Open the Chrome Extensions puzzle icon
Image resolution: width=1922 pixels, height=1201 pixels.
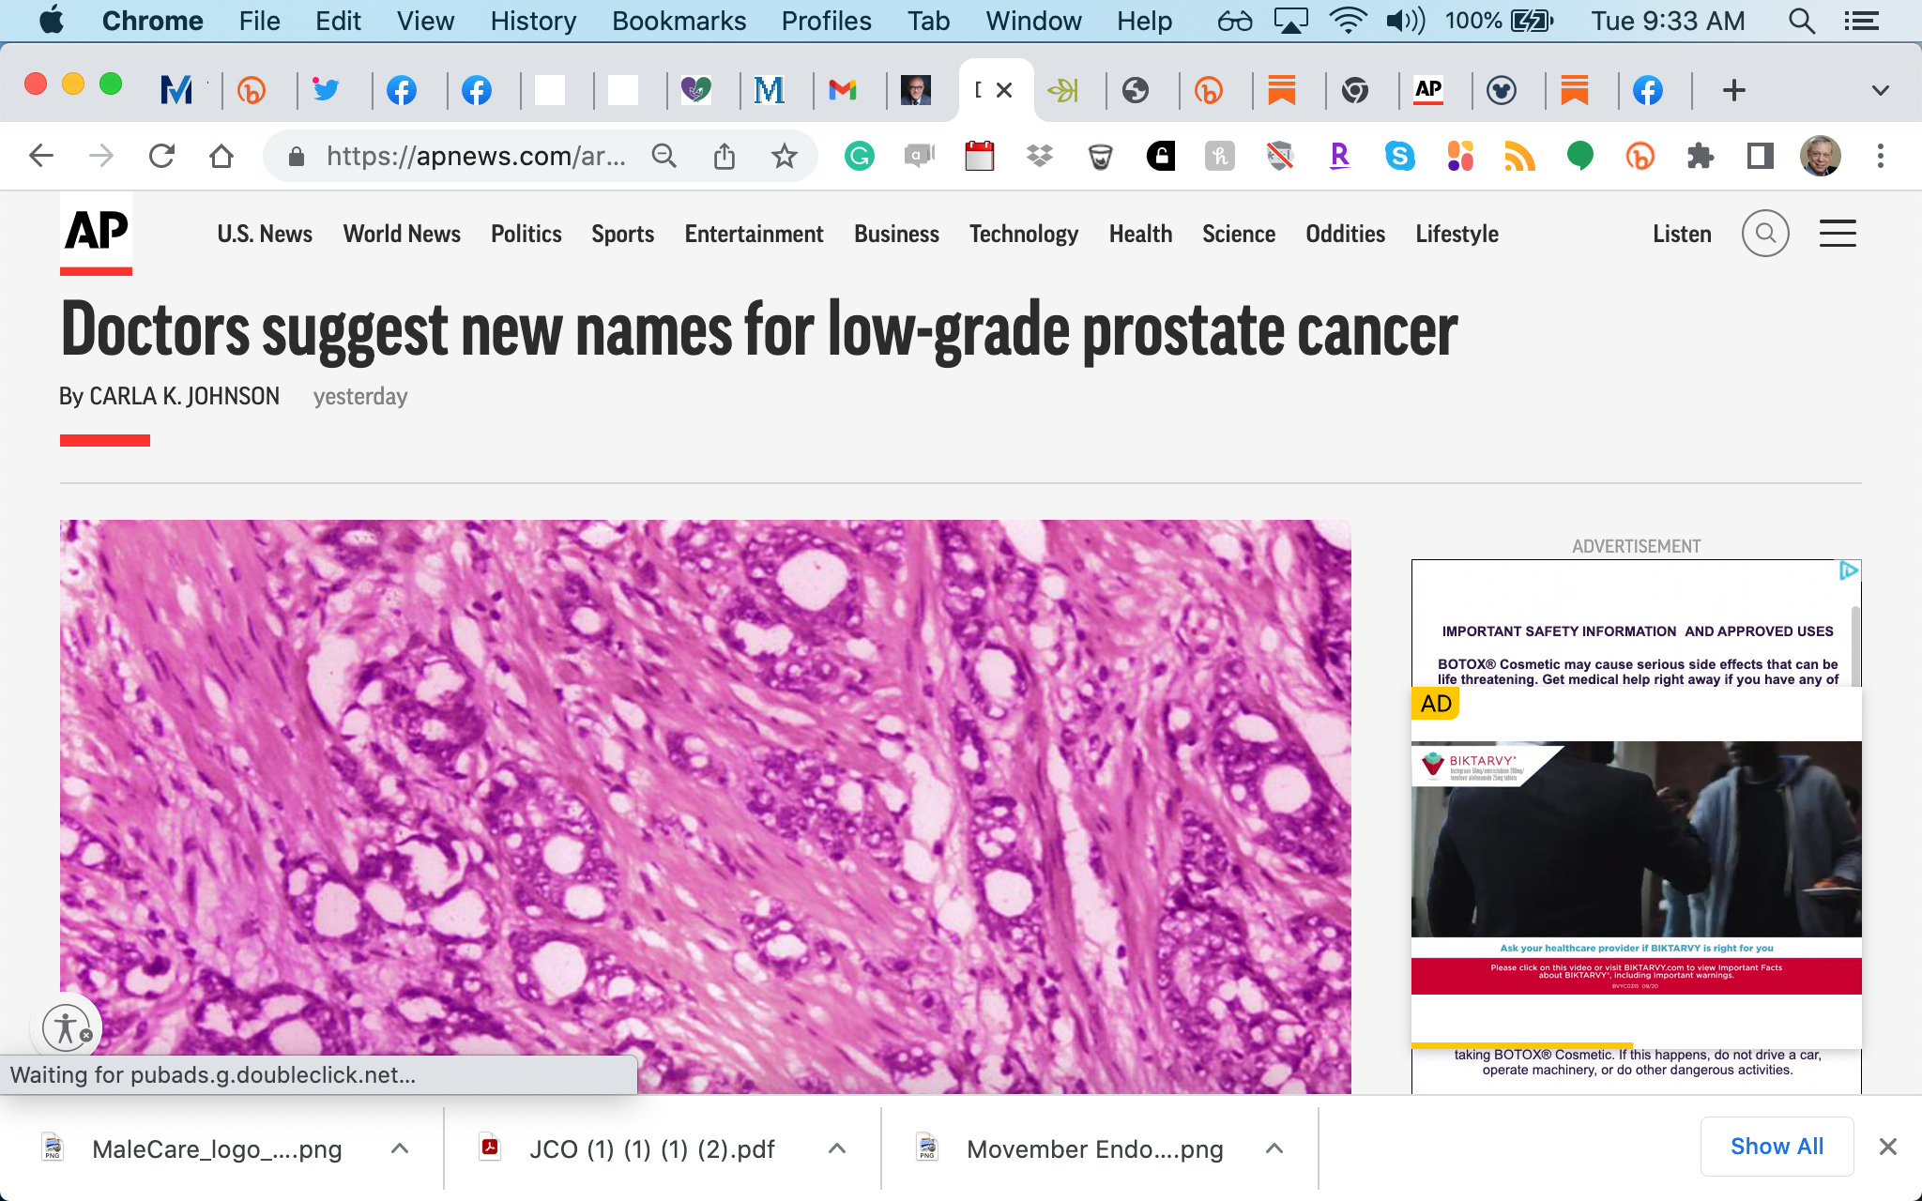click(x=1700, y=156)
